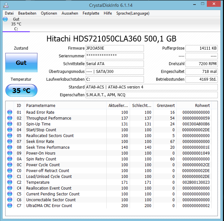Click status orb for Throughput Performance
This screenshot has height=221, width=224.
[x=10, y=118]
